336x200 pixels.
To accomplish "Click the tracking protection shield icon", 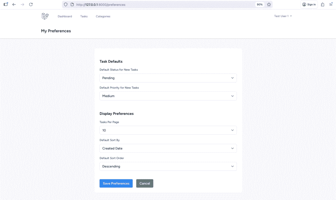I will 66,5.
